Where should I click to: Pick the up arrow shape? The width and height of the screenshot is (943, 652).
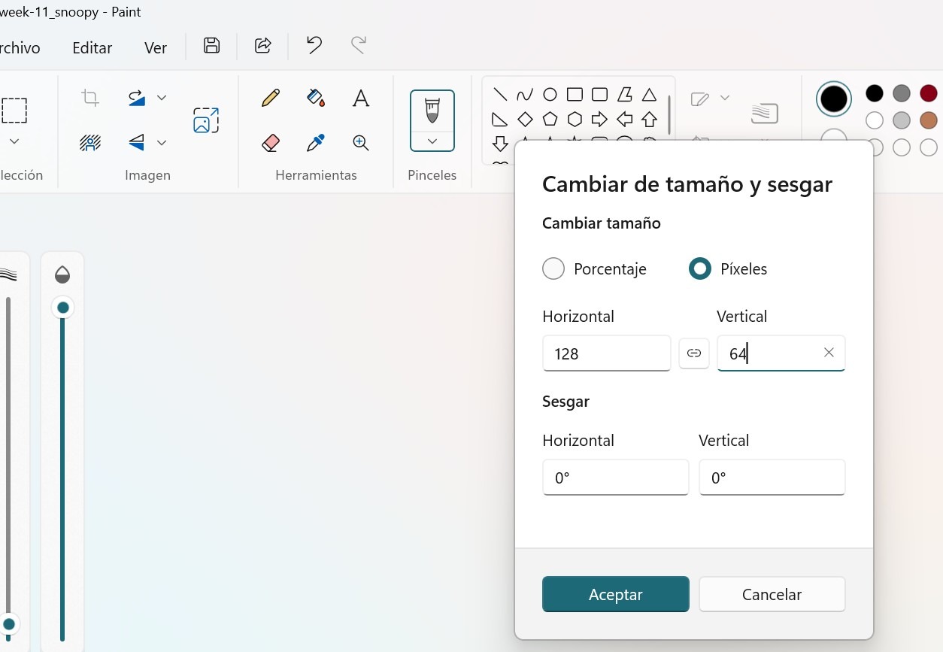point(649,119)
